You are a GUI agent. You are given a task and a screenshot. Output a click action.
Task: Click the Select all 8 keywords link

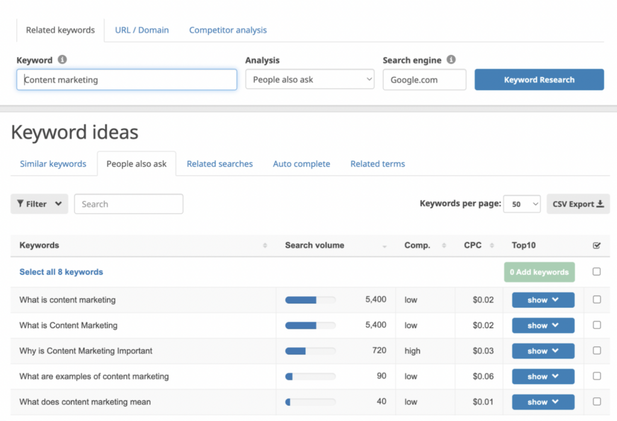pyautogui.click(x=61, y=272)
